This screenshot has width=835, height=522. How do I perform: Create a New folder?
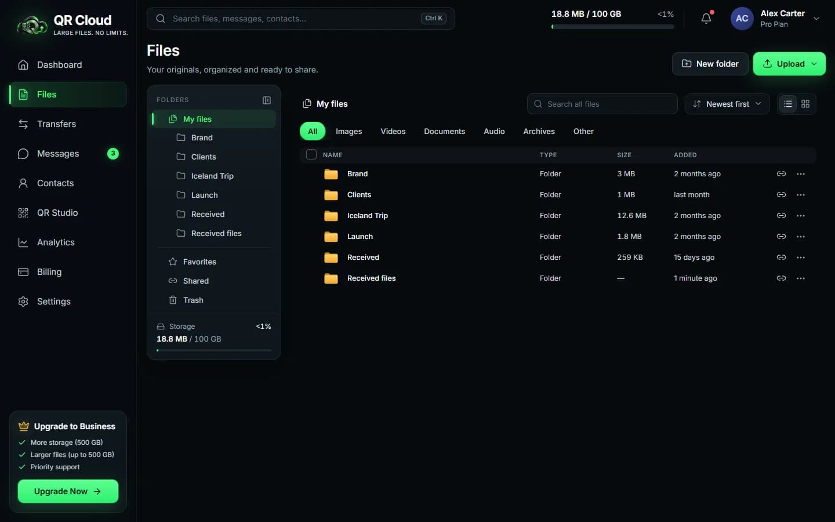(710, 64)
